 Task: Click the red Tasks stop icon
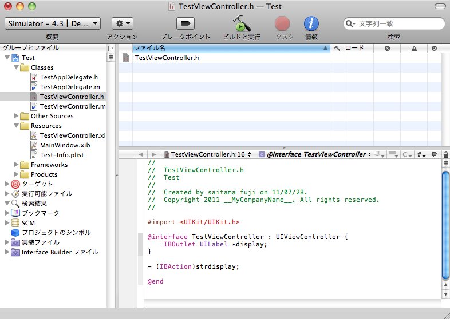(x=282, y=23)
